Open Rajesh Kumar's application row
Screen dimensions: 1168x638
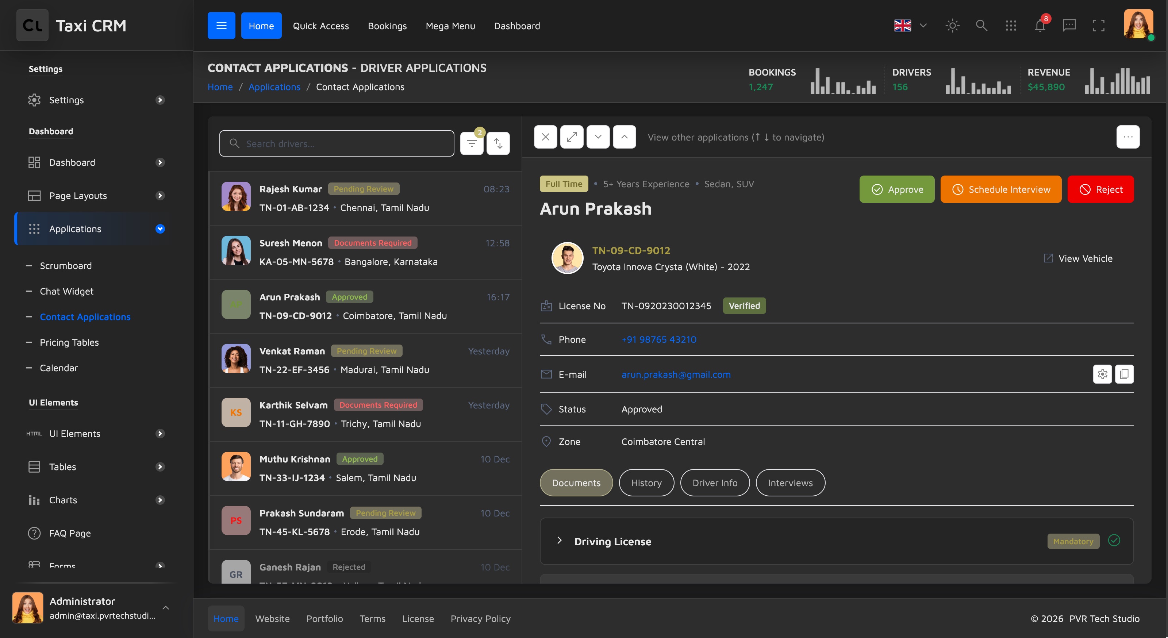tap(365, 198)
